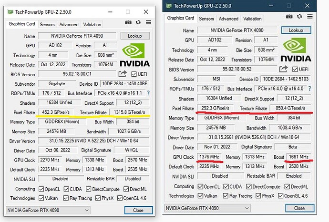329x222 pixels.
Task: Open the Validation tab in the MSI window
Action: click(252, 19)
